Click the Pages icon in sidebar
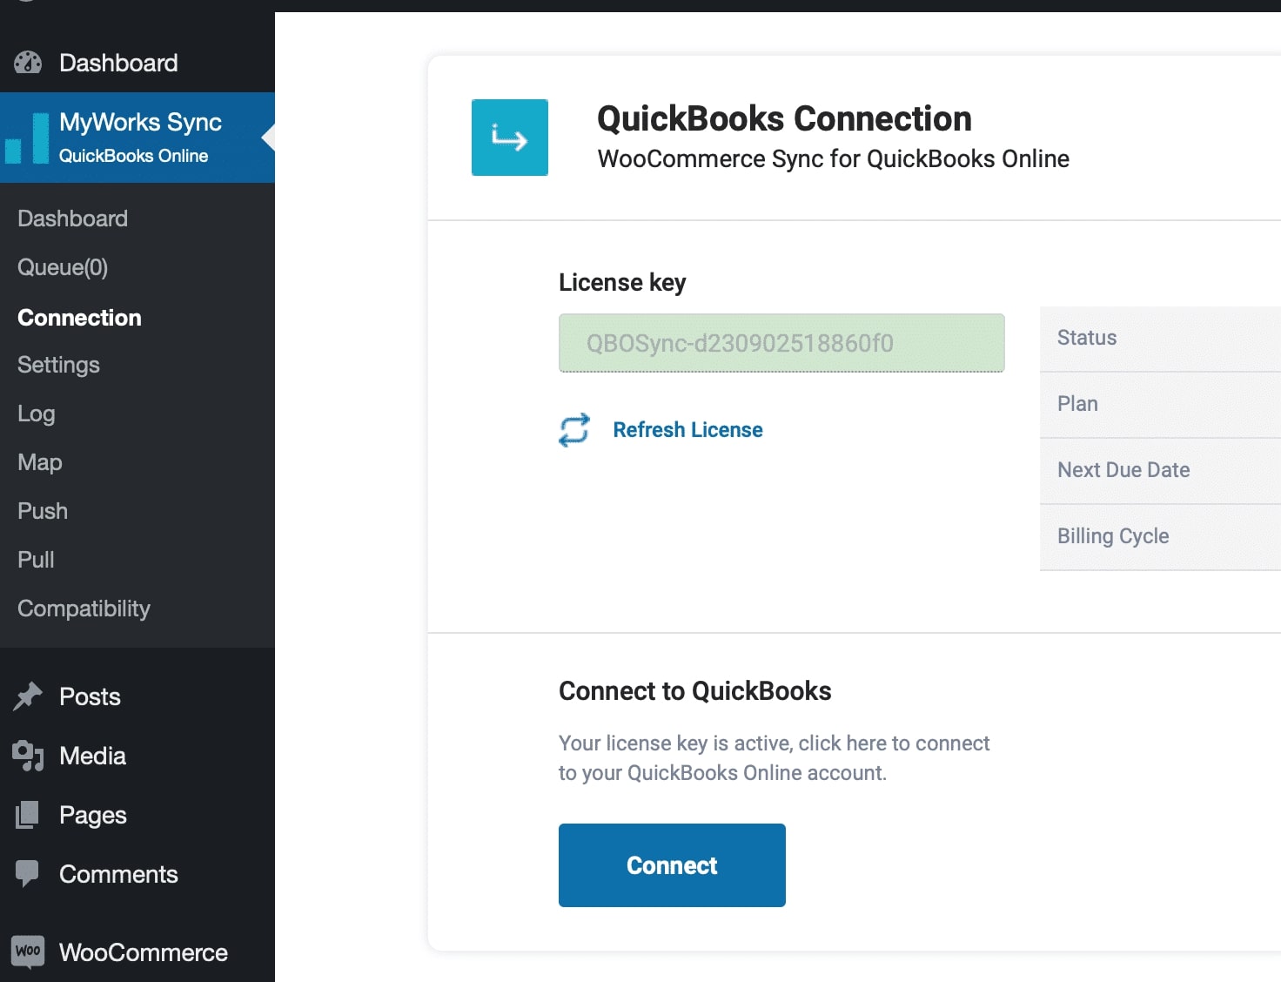This screenshot has width=1281, height=982. (28, 815)
